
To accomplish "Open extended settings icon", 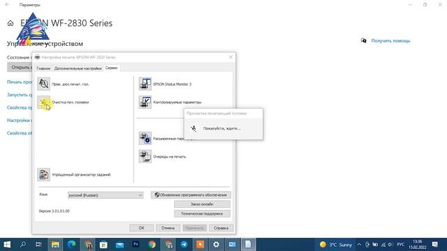I will 145,138.
